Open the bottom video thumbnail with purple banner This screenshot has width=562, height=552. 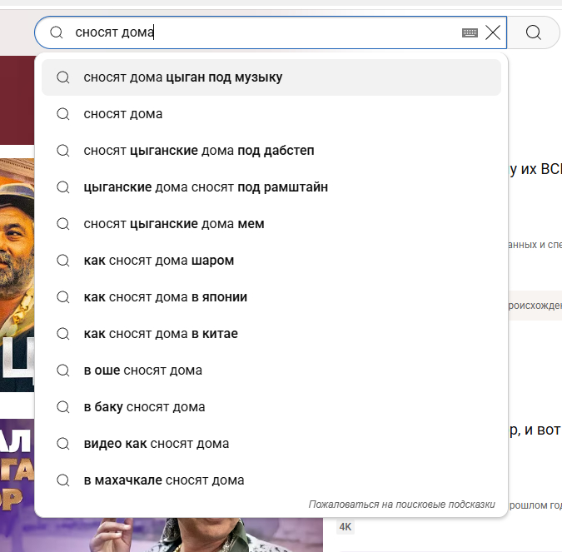click(17, 483)
